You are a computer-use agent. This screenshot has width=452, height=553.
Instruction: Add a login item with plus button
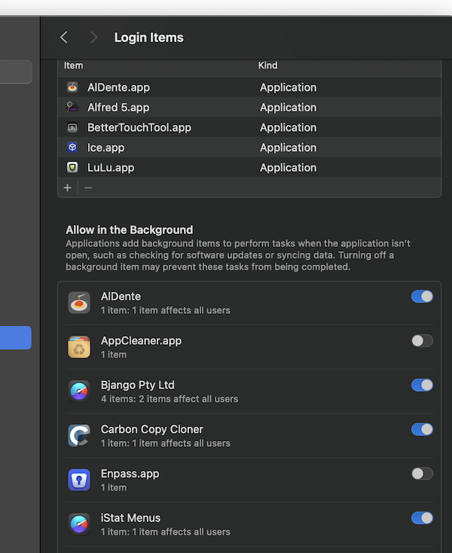coord(68,187)
